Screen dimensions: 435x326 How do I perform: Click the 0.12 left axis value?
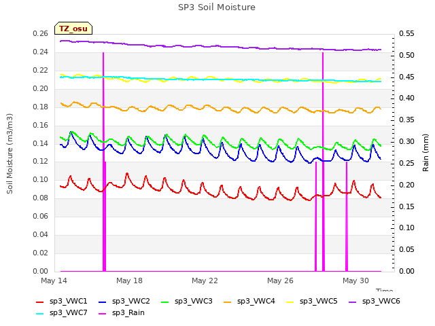click(x=41, y=162)
